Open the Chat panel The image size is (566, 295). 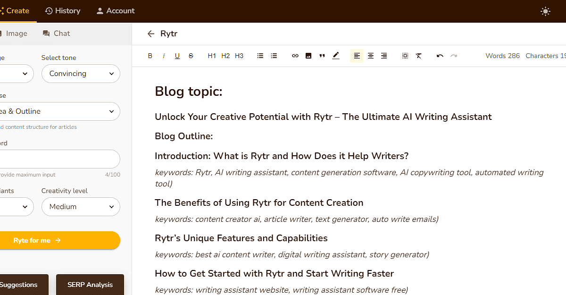[x=56, y=33]
